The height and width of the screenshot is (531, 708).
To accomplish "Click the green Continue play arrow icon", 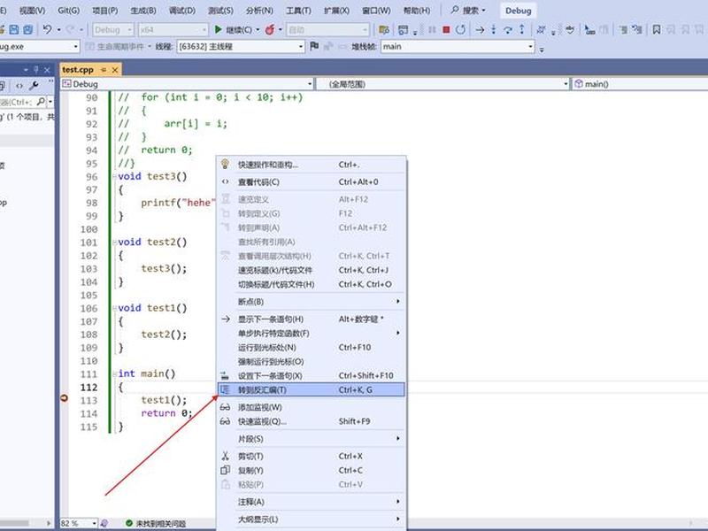I will click(x=218, y=30).
